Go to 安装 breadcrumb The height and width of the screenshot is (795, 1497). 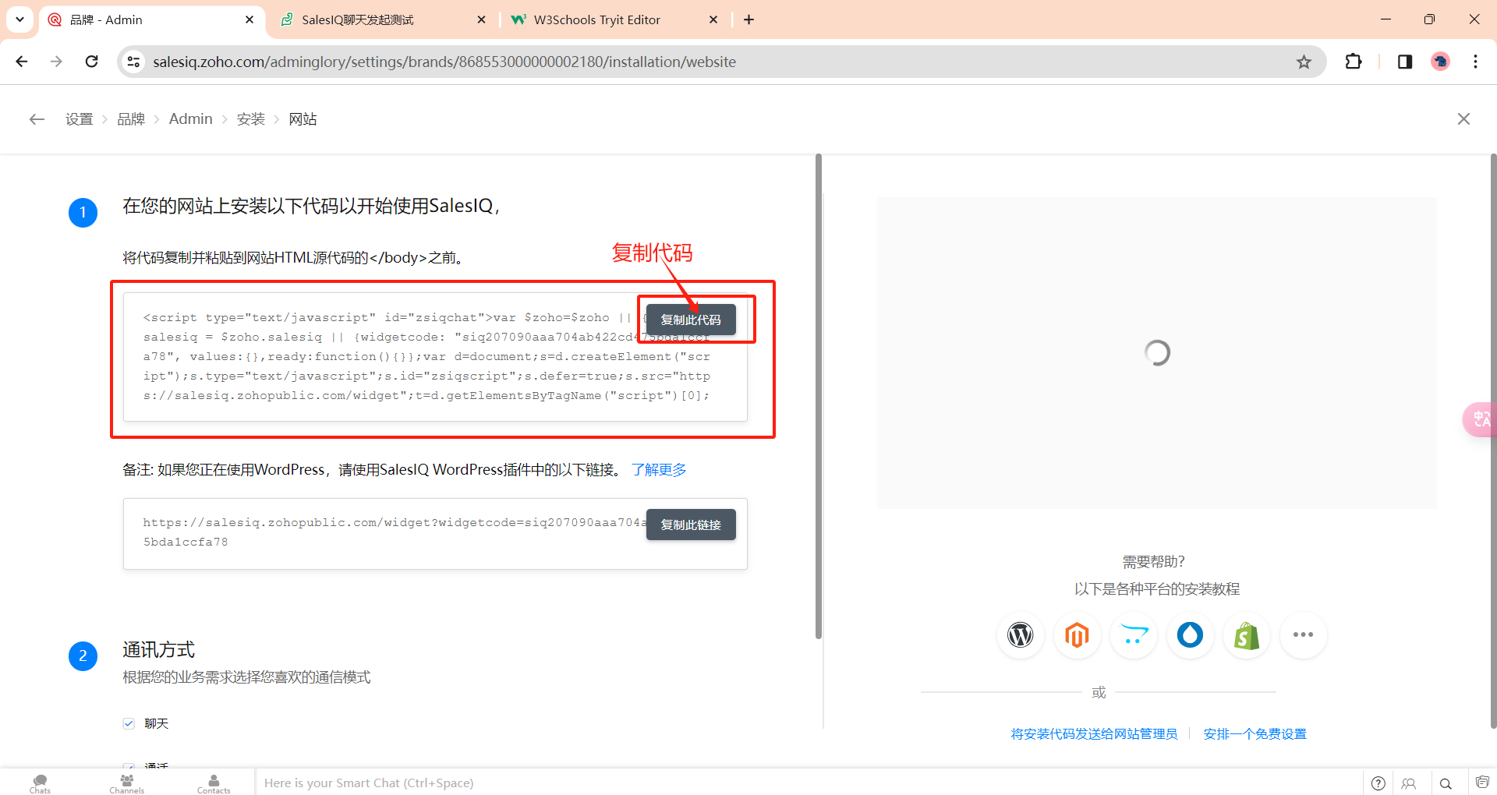[251, 119]
